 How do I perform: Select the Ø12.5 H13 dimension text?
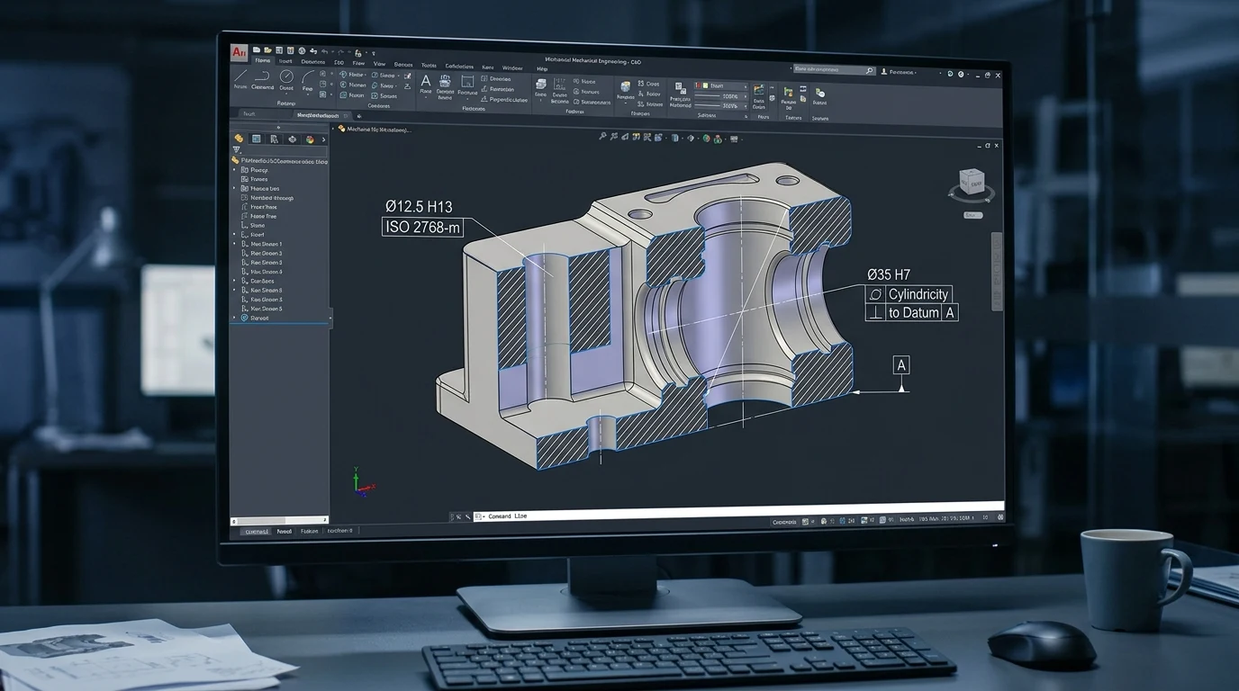[419, 206]
